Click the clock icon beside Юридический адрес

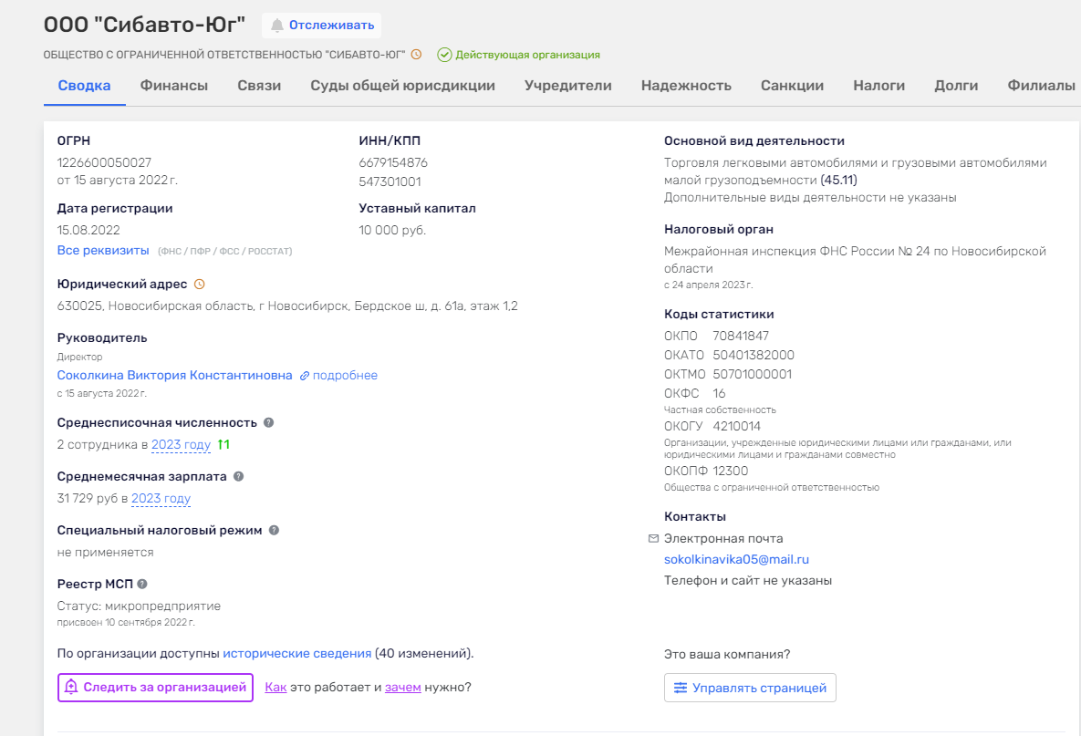coord(199,284)
